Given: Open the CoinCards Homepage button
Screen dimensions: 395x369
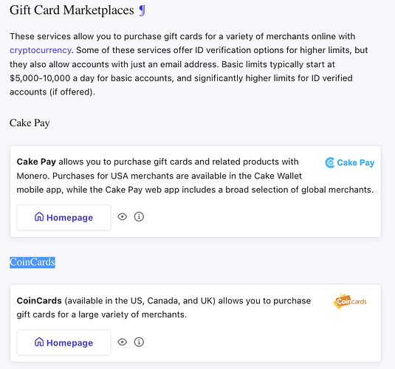Looking at the screenshot, I should (x=63, y=342).
